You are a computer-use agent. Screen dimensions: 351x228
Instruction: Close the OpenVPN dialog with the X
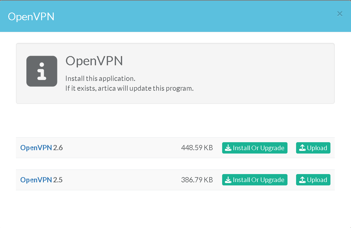[340, 14]
